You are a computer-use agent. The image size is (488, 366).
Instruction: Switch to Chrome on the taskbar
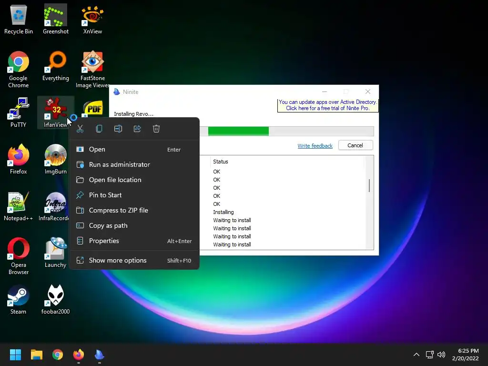[58, 355]
